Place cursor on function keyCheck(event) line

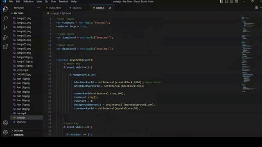(75, 60)
